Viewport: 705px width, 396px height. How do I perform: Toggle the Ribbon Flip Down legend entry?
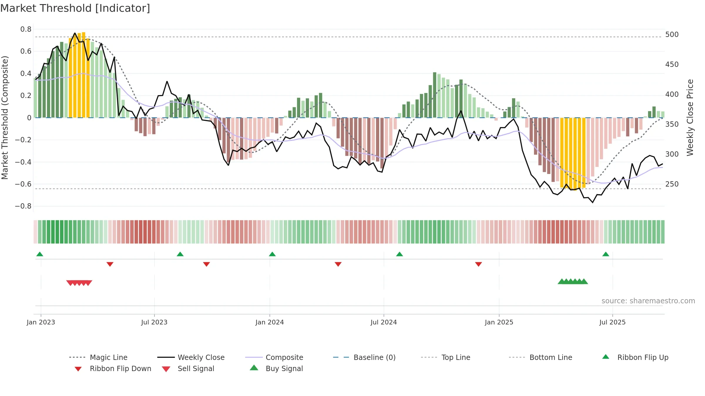pos(113,368)
